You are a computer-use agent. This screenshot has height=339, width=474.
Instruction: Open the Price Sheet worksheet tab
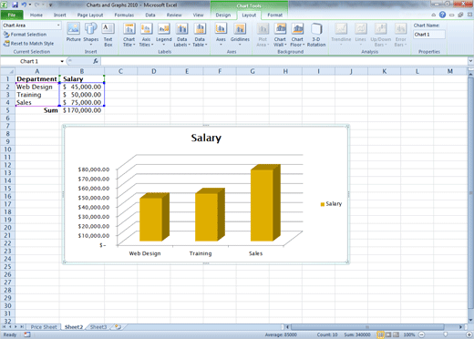pos(44,327)
